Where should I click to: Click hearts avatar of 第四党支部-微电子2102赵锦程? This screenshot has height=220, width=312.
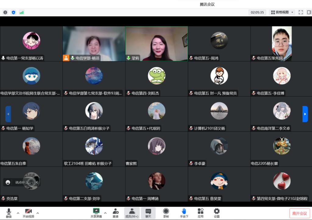pyautogui.click(x=282, y=181)
